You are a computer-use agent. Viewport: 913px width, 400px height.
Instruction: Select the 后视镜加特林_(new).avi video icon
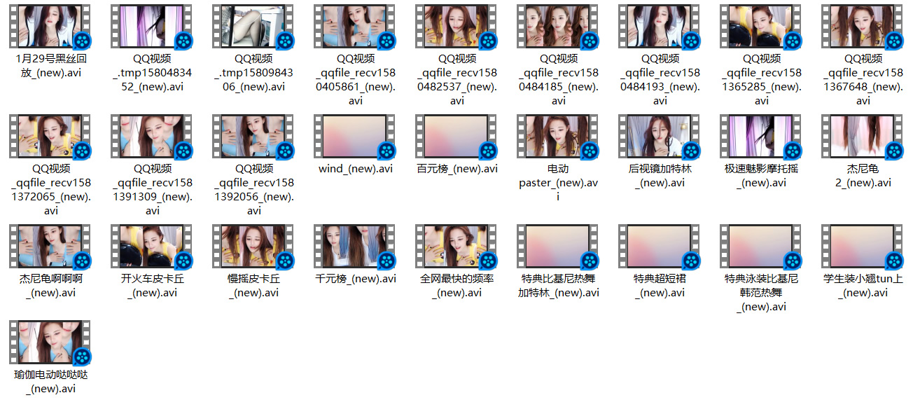[659, 136]
